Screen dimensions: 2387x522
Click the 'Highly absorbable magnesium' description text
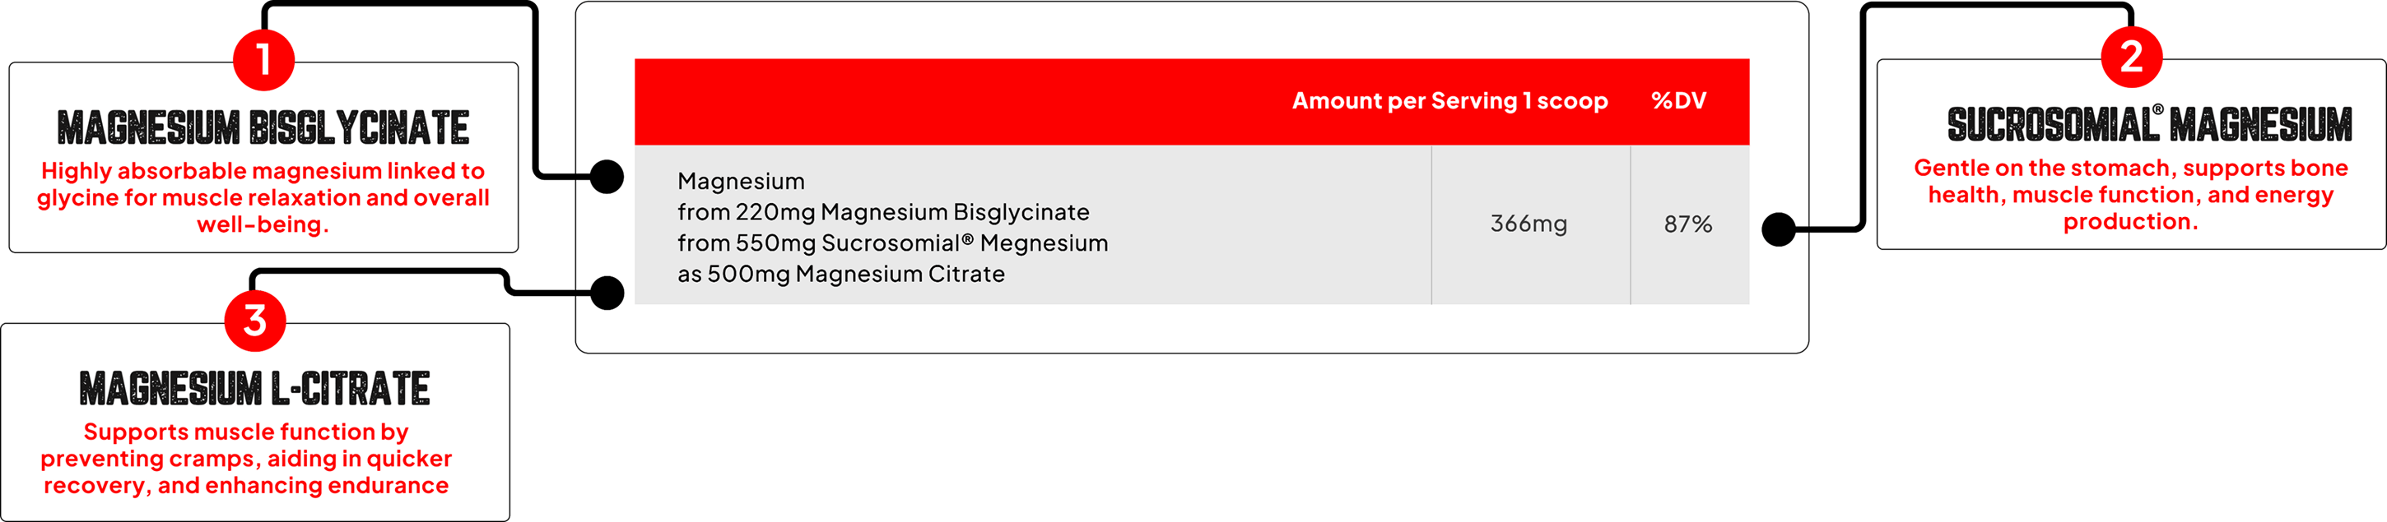pyautogui.click(x=263, y=197)
